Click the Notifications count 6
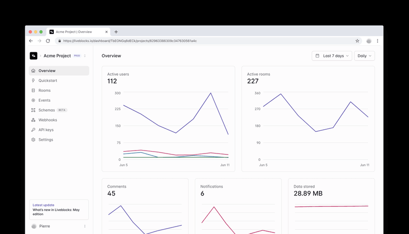 coord(203,194)
